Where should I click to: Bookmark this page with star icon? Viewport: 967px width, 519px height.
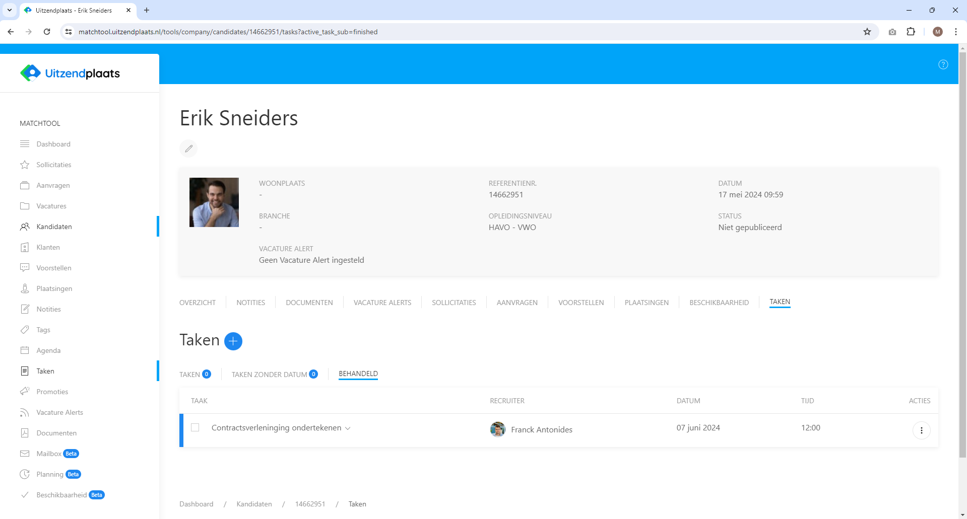click(867, 32)
